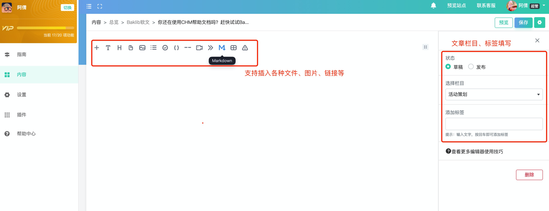
Task: Click the user avatar in top right
Action: coord(511,6)
